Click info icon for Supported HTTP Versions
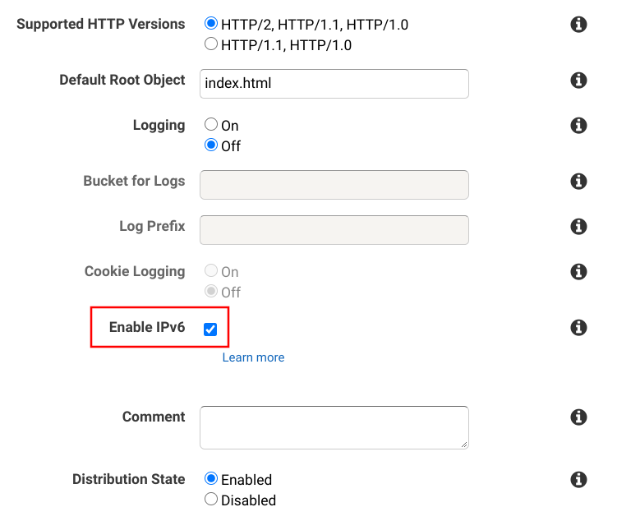Viewport: 617px width, 530px height. [578, 25]
